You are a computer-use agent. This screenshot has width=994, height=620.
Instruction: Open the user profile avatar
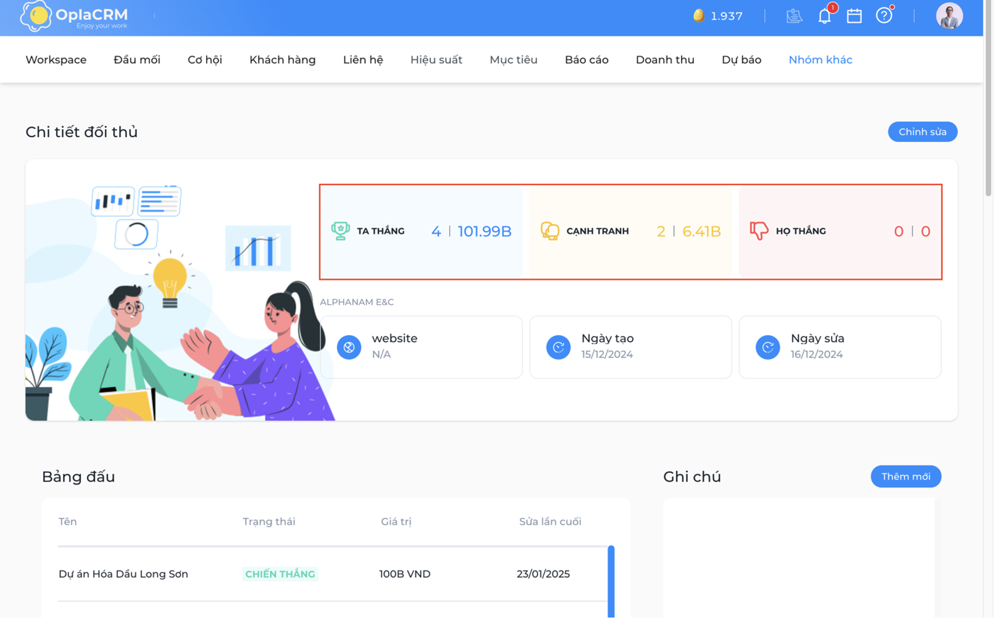tap(949, 16)
